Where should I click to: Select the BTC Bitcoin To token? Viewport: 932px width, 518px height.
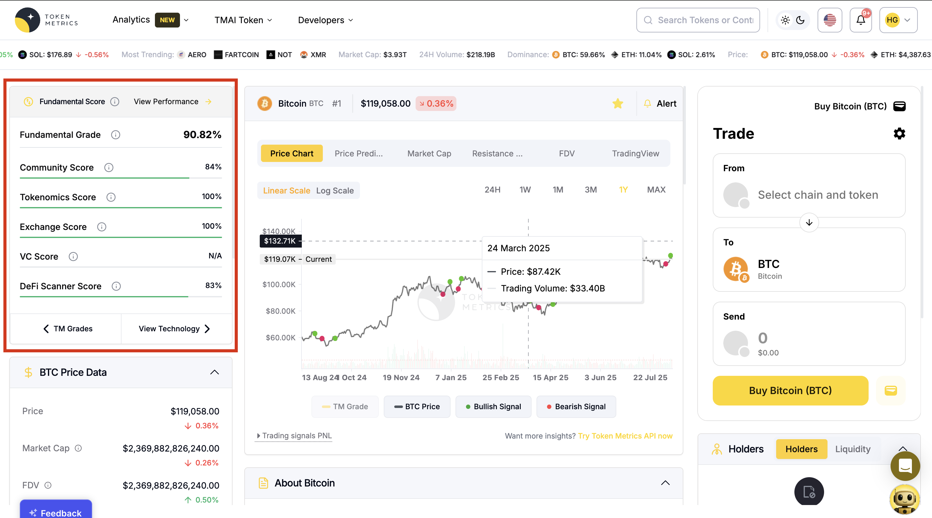(x=809, y=260)
